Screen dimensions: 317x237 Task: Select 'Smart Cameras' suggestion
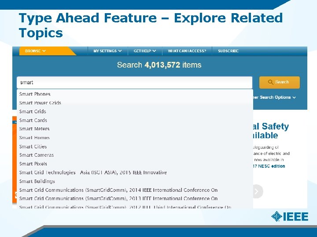click(x=135, y=155)
